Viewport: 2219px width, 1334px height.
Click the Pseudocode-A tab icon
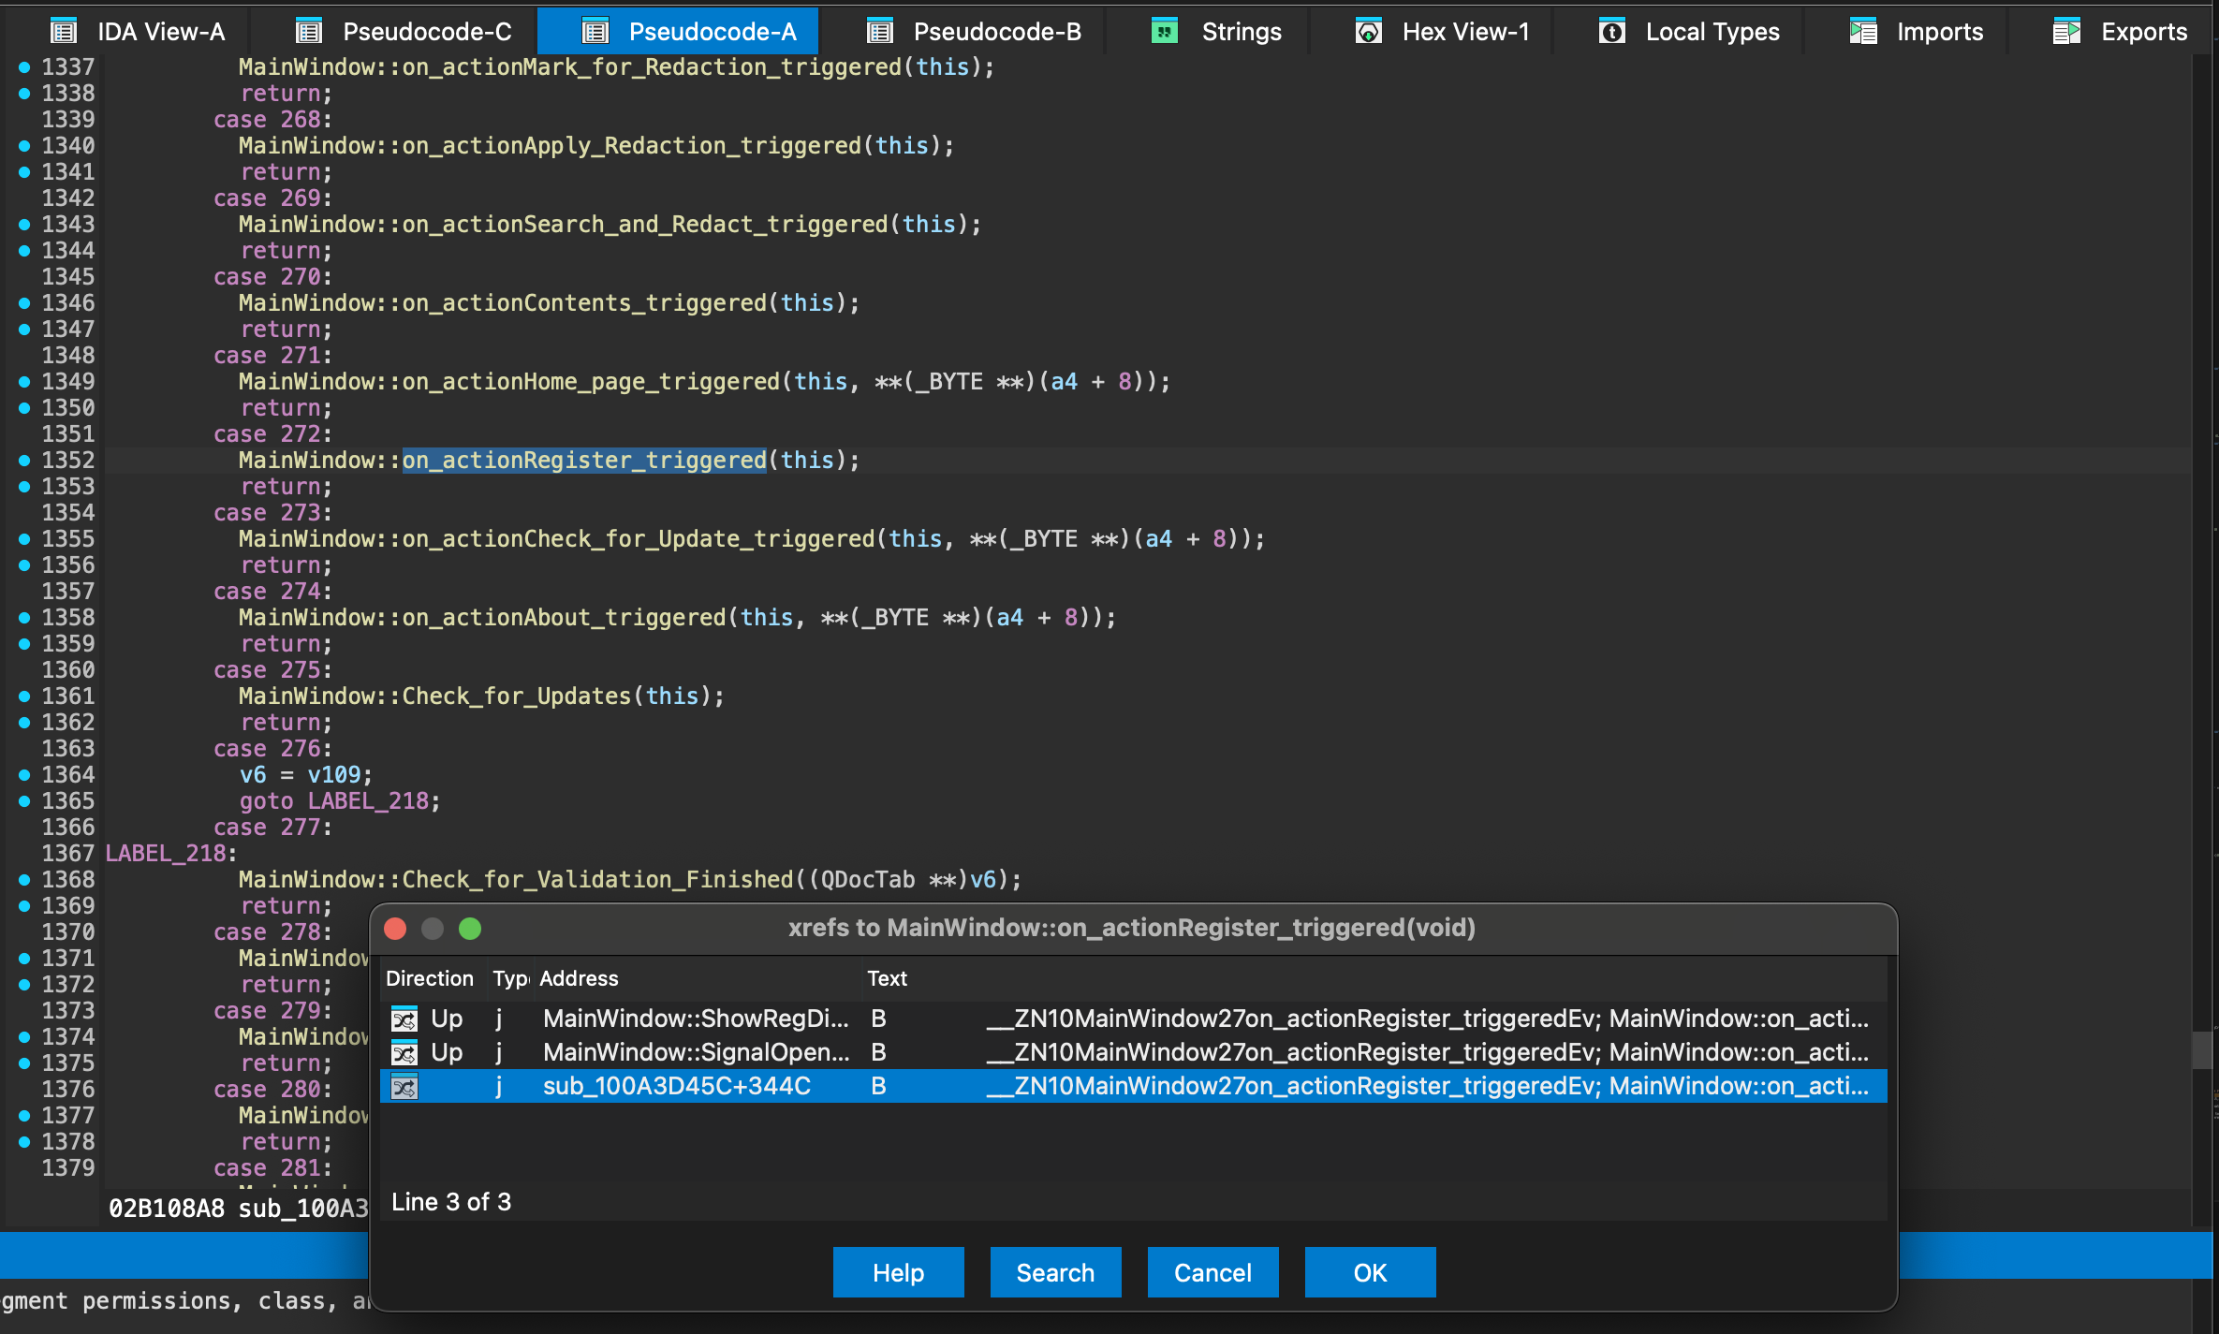(x=595, y=32)
